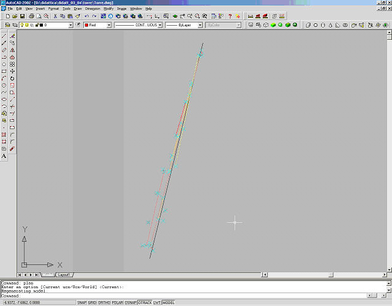Screen dimensions: 392x306
Task: Click the red color swatch in color control
Action: (86, 25)
